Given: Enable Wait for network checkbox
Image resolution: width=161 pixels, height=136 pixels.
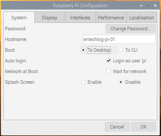Looking at the screenshot, I should 108,71.
